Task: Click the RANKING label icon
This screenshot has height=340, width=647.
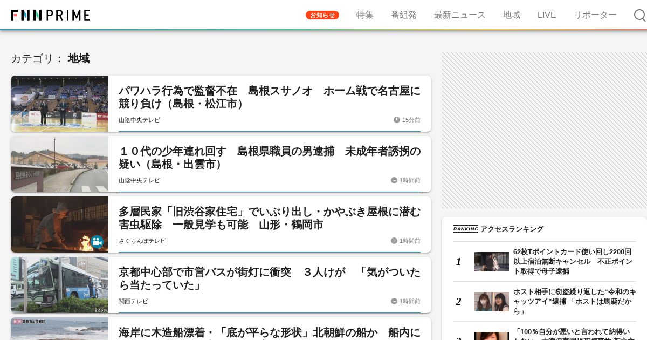Action: click(x=465, y=229)
